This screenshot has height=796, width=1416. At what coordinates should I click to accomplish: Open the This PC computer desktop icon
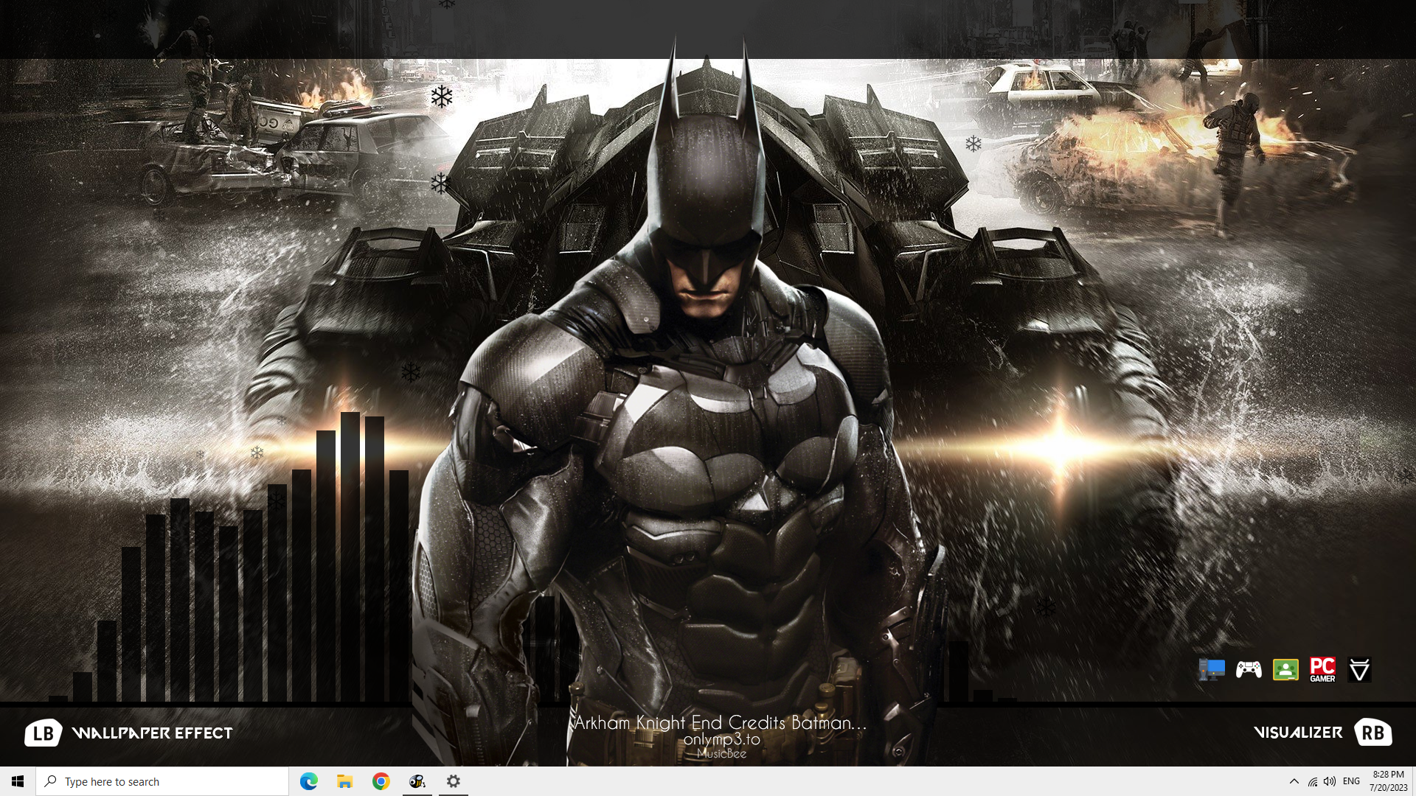1212,670
